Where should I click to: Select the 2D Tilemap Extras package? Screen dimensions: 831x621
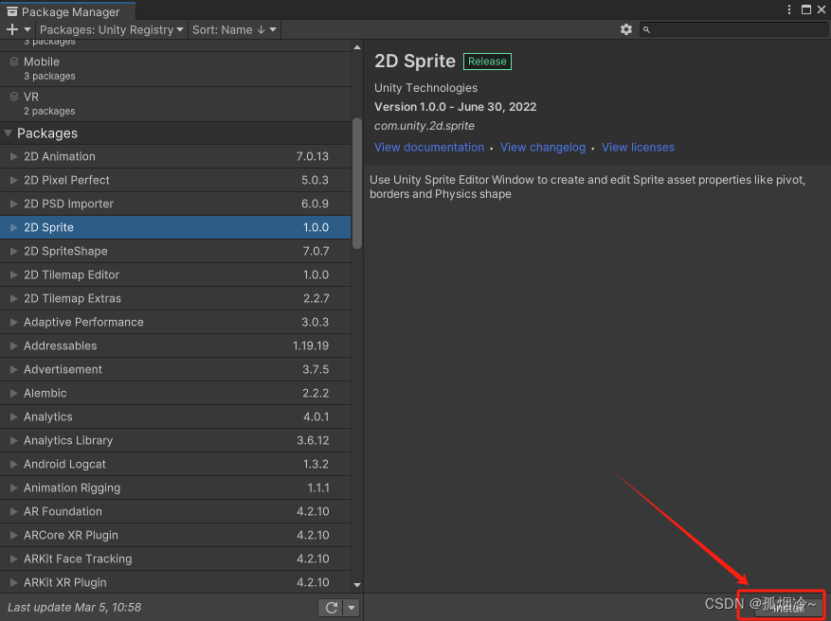pos(175,298)
